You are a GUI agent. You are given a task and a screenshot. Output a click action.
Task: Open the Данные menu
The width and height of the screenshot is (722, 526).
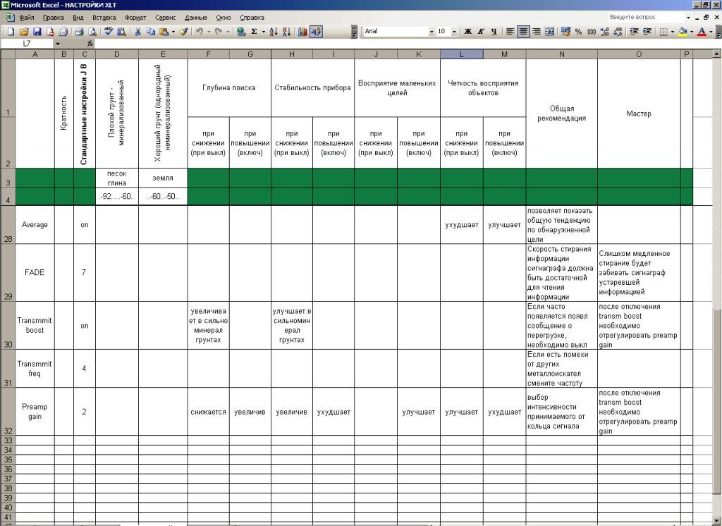tap(196, 17)
